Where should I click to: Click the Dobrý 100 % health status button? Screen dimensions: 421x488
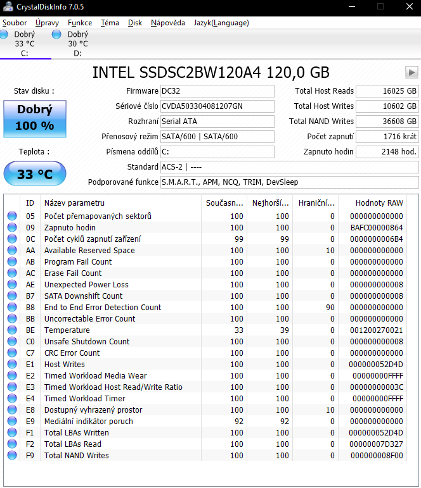pos(35,118)
